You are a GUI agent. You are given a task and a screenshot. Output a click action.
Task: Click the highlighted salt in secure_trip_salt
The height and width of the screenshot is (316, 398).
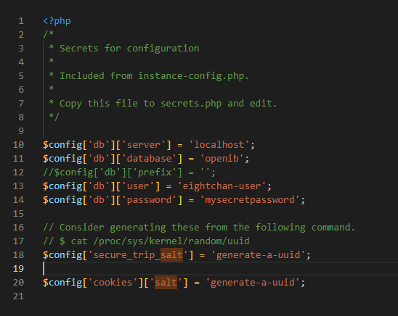(x=171, y=254)
